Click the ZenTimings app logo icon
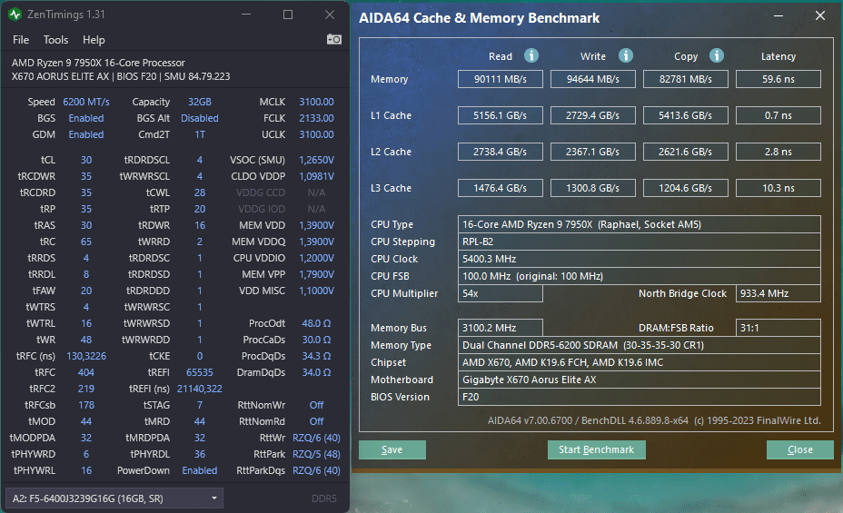The height and width of the screenshot is (513, 843). click(15, 15)
